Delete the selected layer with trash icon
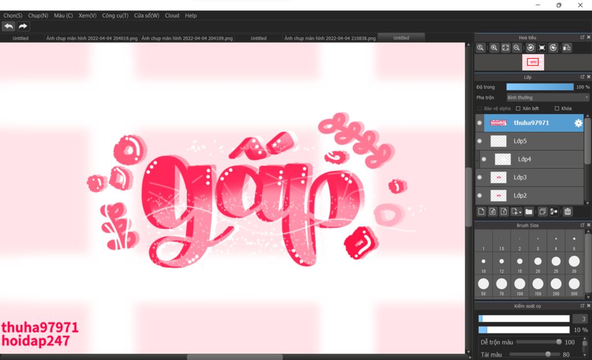The width and height of the screenshot is (592, 360). point(568,212)
